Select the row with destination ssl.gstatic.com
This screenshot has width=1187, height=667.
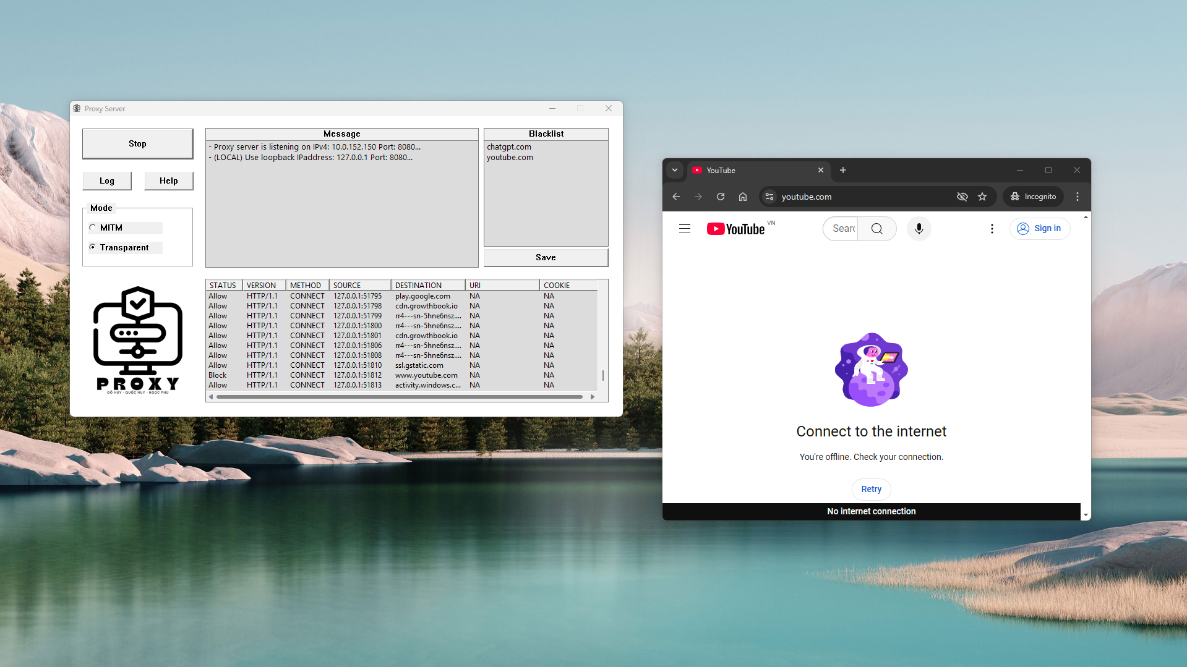pos(402,365)
